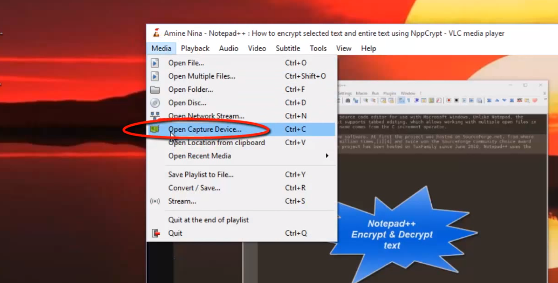Screen dimensions: 558x283
Task: Open the Playback menu
Action: [195, 48]
